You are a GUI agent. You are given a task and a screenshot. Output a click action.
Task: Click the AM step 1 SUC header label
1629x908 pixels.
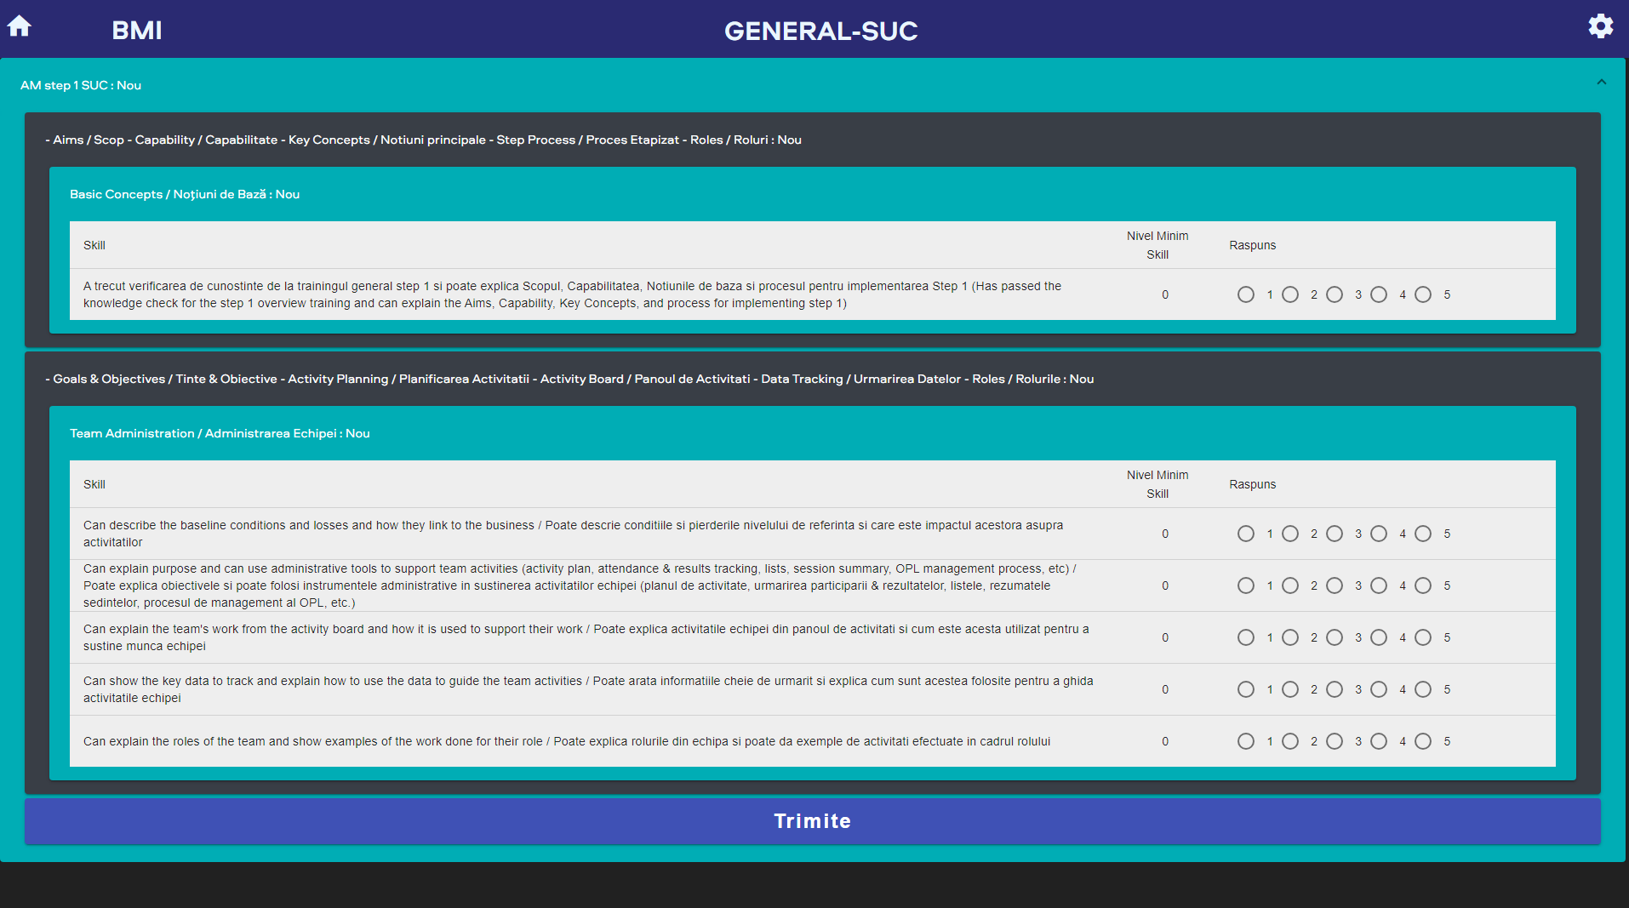[81, 85]
